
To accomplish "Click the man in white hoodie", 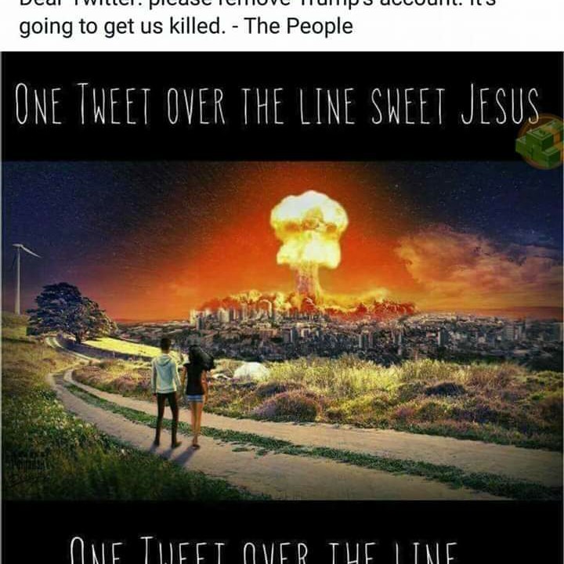I will pos(165,392).
